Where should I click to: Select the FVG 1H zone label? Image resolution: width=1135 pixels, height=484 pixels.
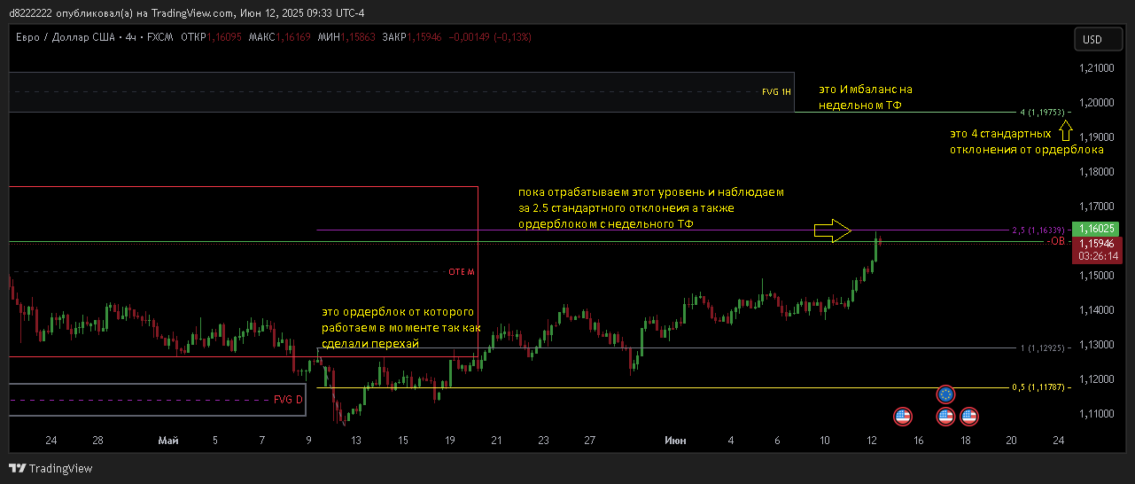(776, 92)
